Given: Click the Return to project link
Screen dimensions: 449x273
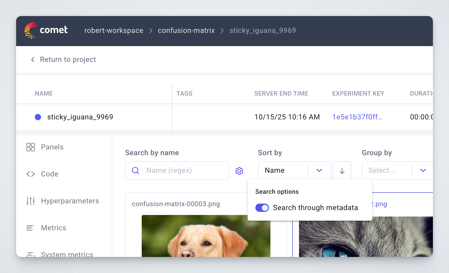Looking at the screenshot, I should (x=68, y=60).
